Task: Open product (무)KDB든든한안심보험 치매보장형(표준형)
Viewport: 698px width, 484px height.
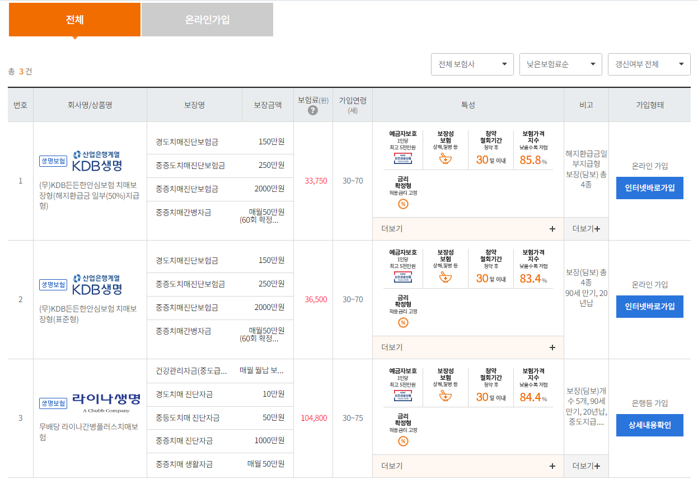Action: [x=88, y=314]
